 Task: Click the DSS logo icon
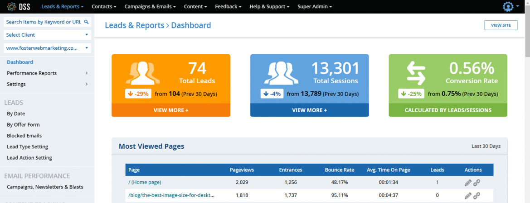click(12, 7)
